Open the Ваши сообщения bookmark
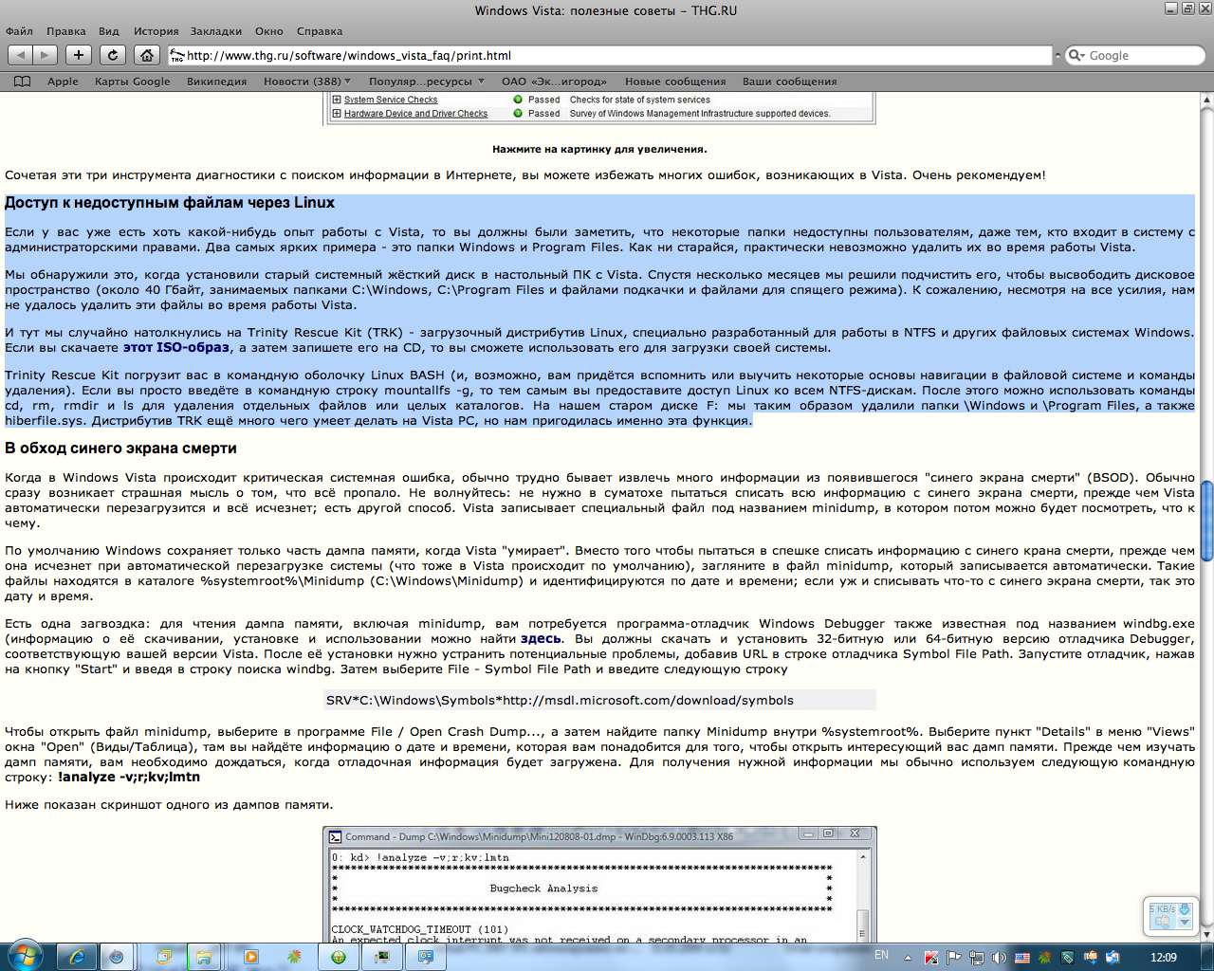The width and height of the screenshot is (1214, 971). pyautogui.click(x=789, y=82)
